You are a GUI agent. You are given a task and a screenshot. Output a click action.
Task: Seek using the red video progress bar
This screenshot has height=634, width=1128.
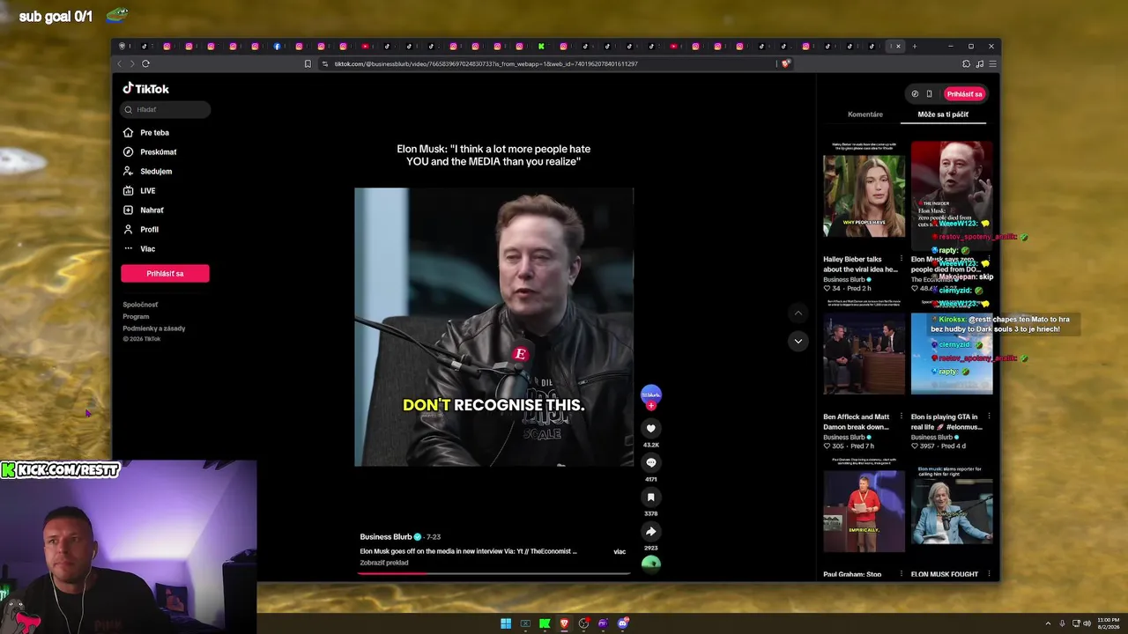point(494,573)
